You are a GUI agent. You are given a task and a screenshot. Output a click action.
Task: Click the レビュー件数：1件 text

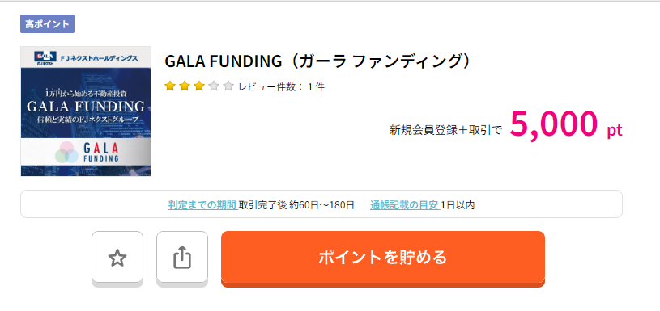coord(282,87)
